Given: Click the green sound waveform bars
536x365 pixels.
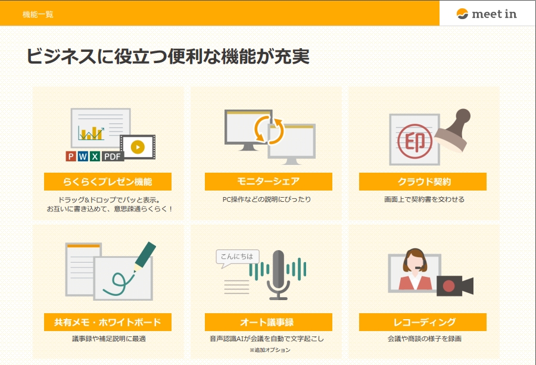Looking at the screenshot, I should click(278, 269).
